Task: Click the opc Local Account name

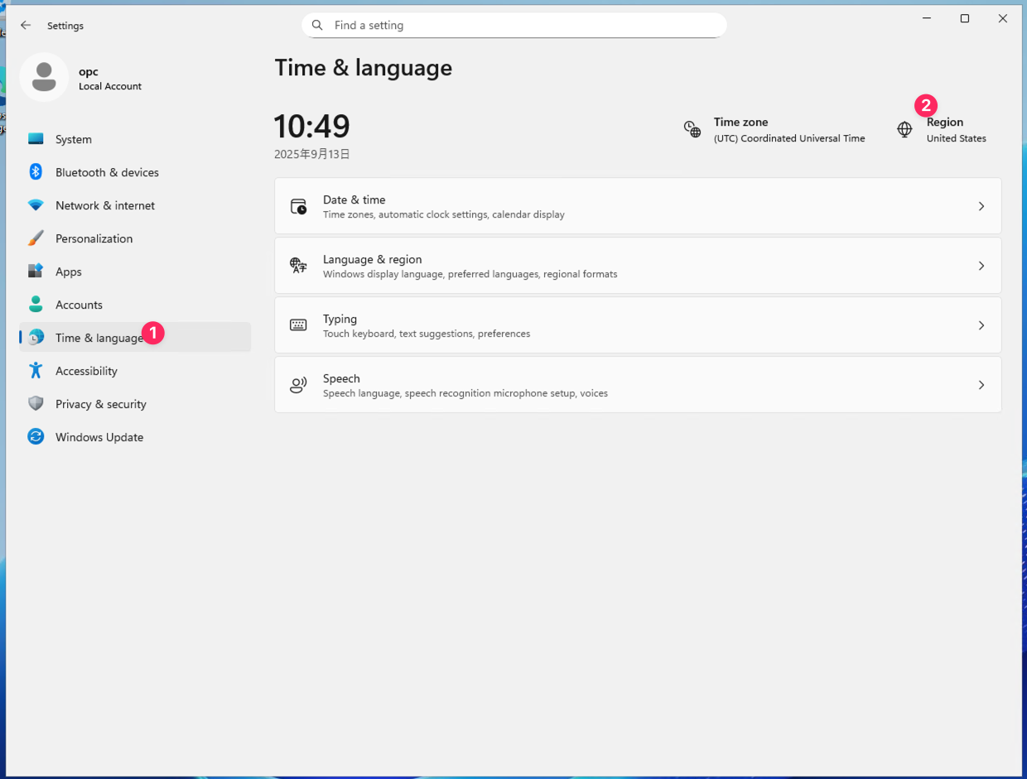Action: [110, 79]
